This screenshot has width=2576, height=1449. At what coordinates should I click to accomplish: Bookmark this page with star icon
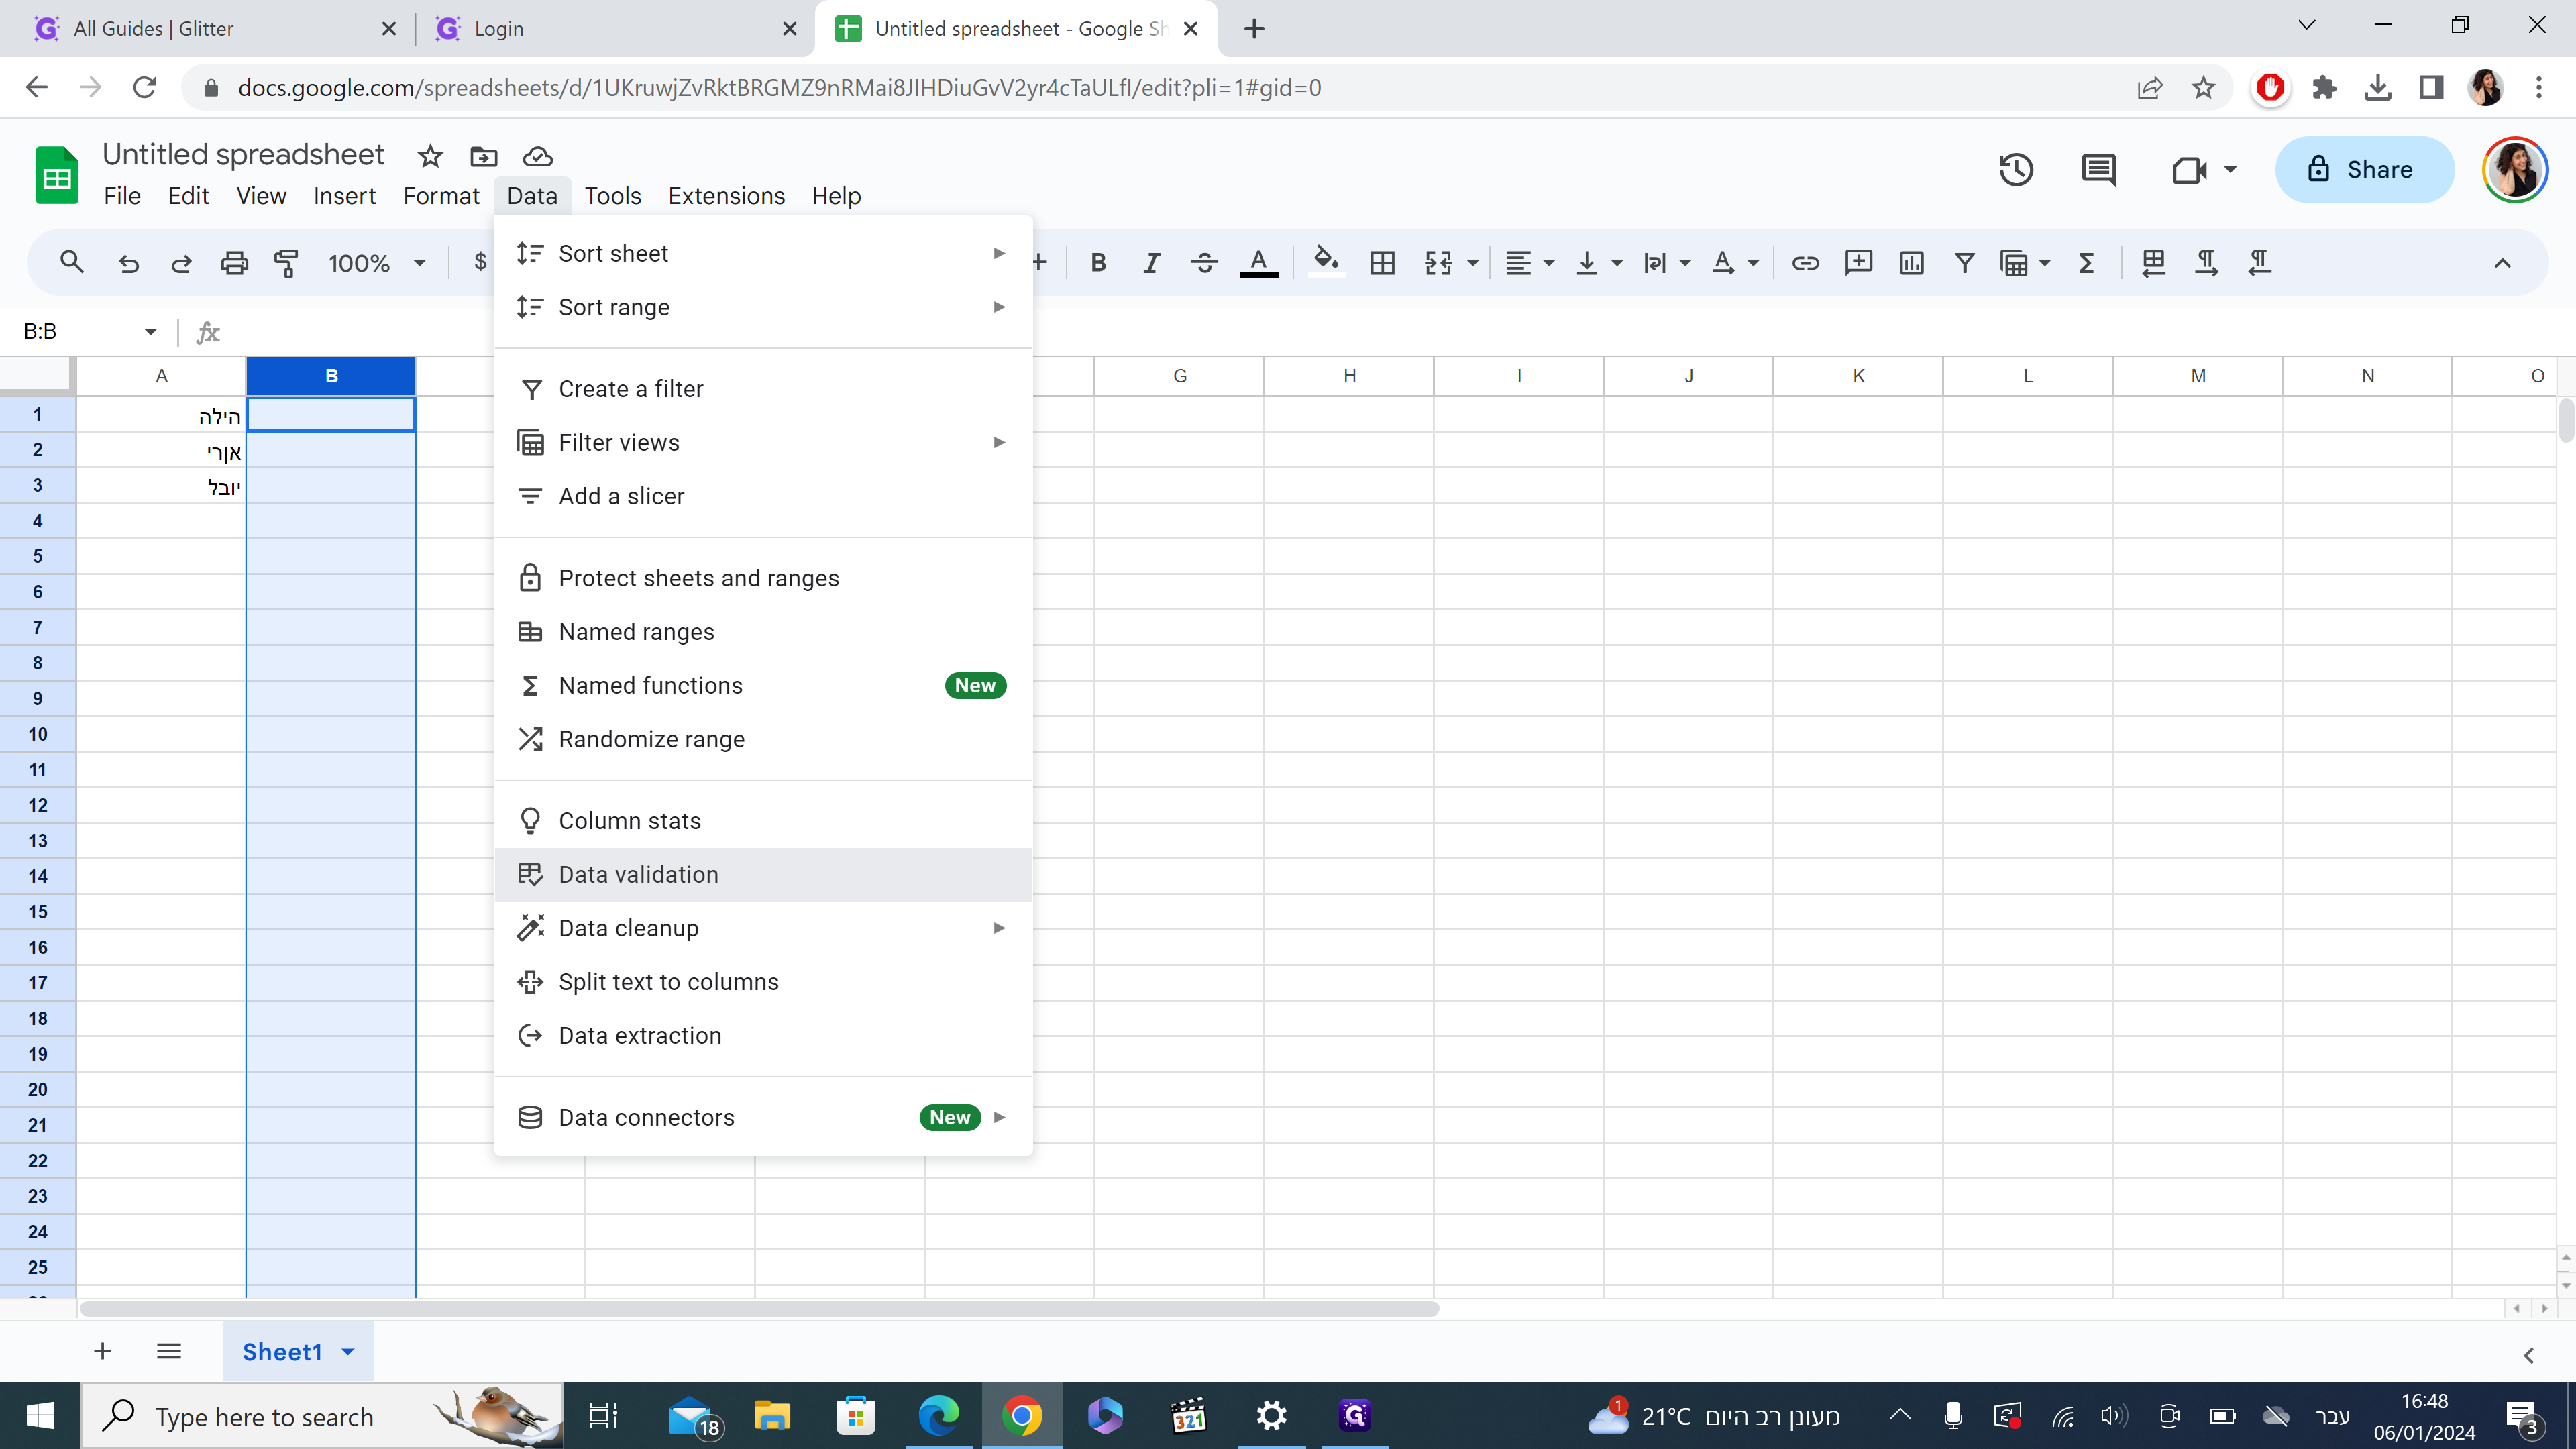pyautogui.click(x=2203, y=88)
